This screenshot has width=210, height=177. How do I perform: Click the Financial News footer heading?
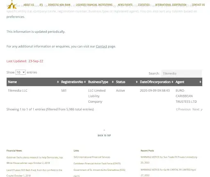(14, 151)
